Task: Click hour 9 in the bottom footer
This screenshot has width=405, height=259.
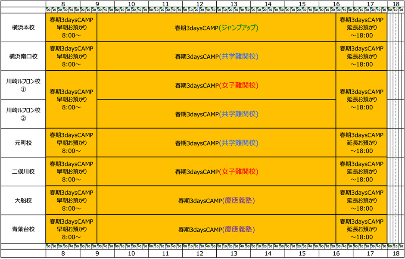Action: (97, 253)
